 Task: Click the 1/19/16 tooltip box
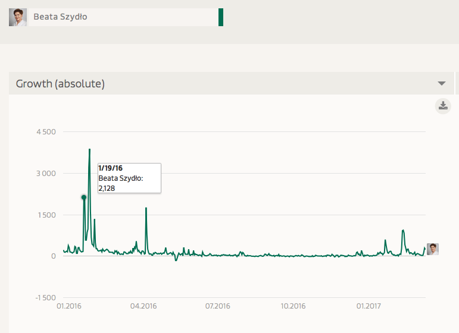point(129,178)
